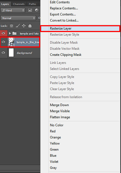Switch to the Paths tab
This screenshot has height=173, width=121.
click(32, 4)
